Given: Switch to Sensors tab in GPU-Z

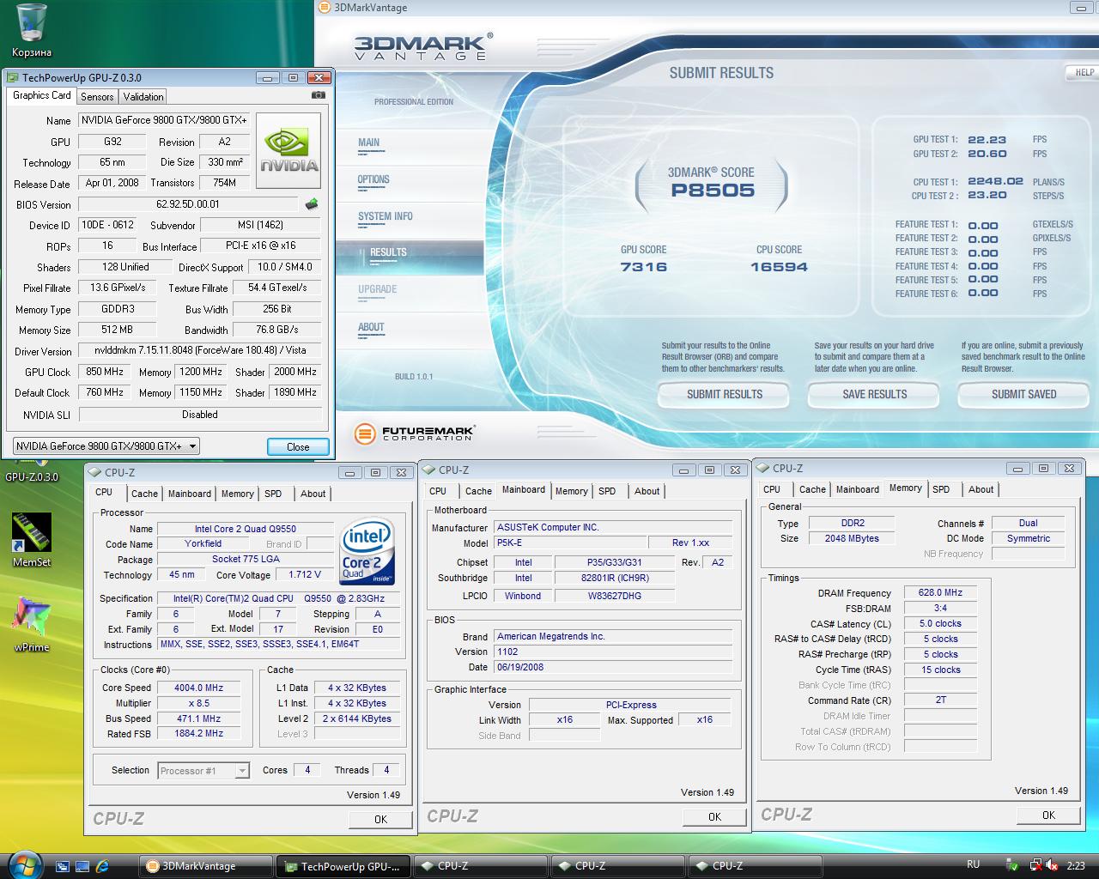Looking at the screenshot, I should pos(97,97).
